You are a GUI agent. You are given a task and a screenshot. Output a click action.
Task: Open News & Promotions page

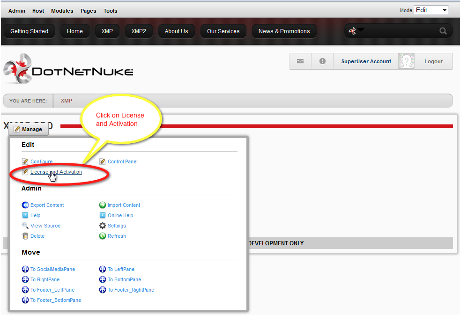coord(284,31)
